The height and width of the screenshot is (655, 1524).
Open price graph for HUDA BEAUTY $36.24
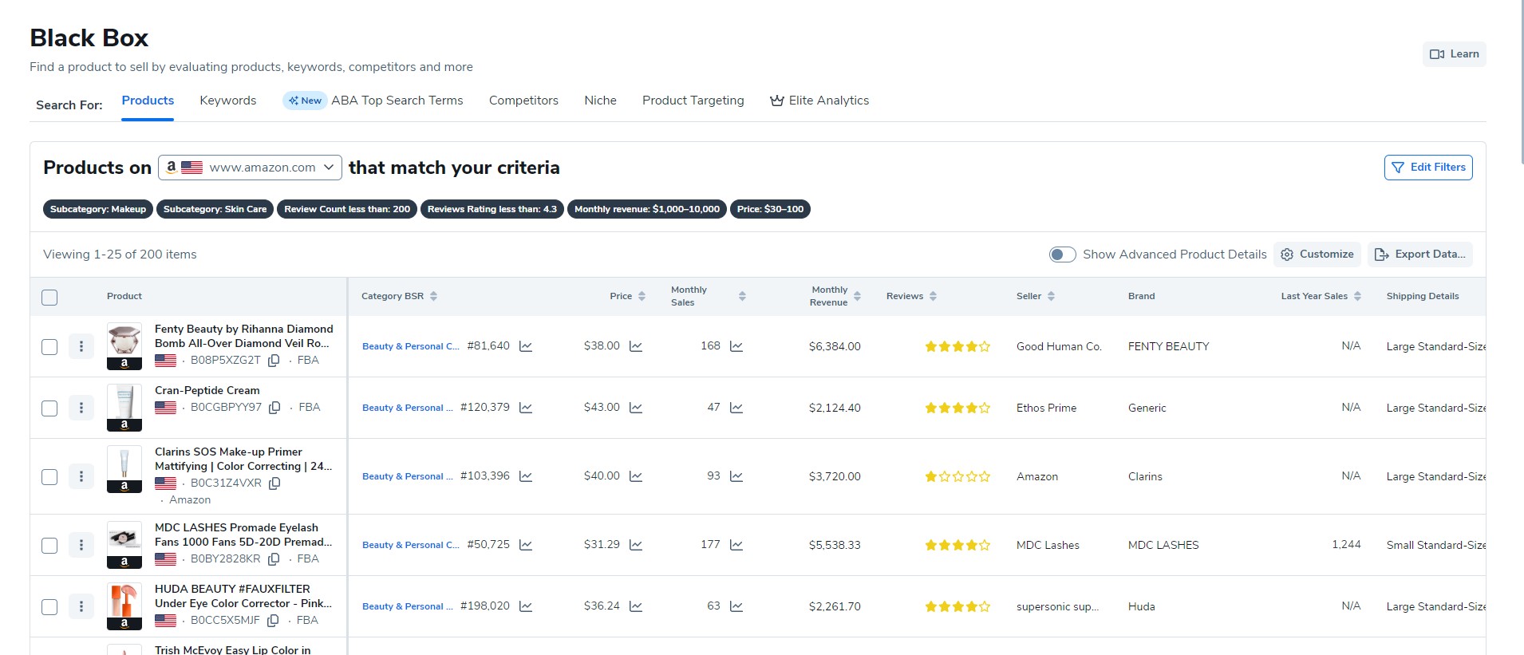pyautogui.click(x=636, y=606)
